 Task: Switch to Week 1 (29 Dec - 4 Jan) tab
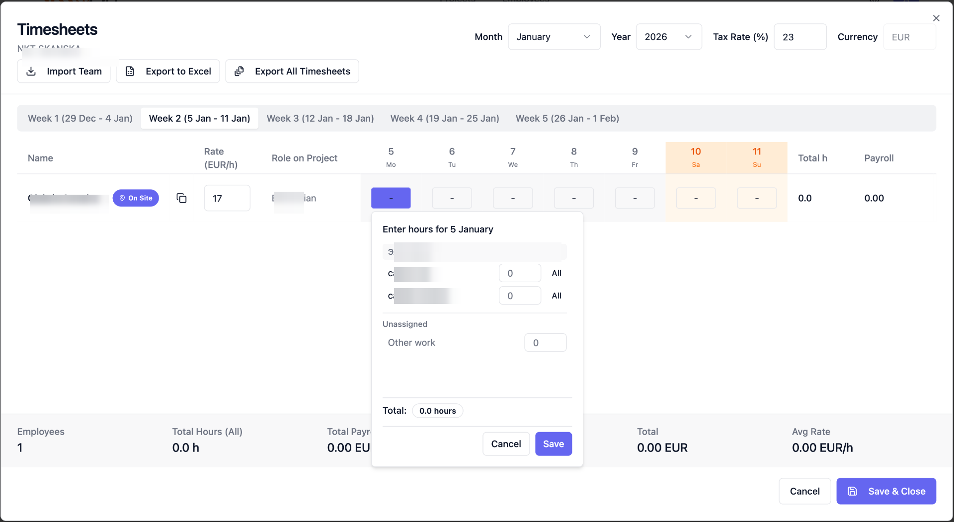coord(80,118)
